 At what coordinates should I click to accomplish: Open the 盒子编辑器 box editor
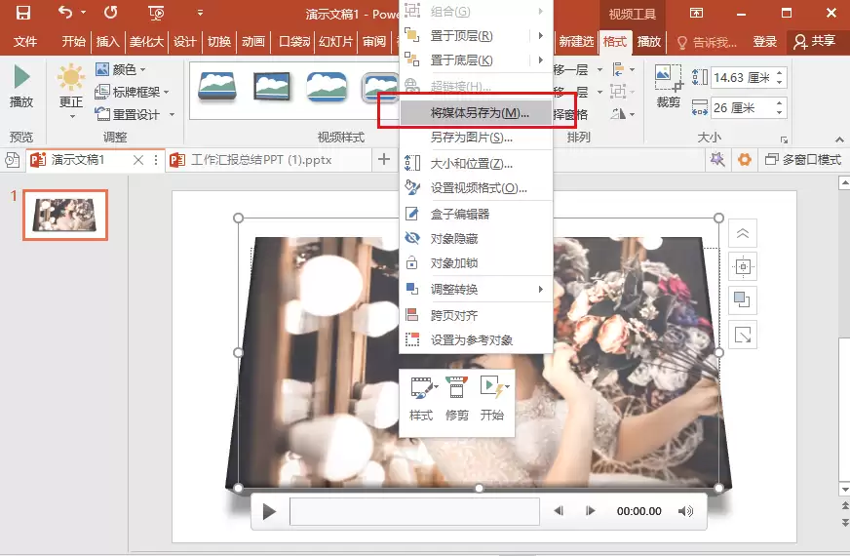click(x=460, y=214)
